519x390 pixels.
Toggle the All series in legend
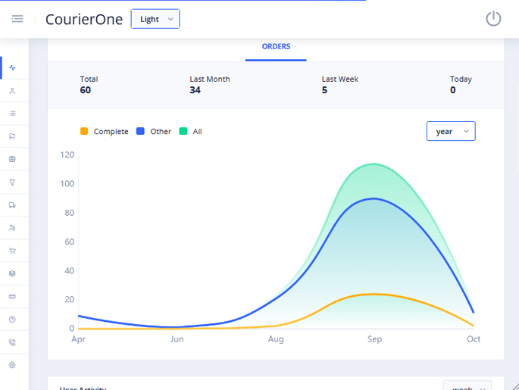(x=191, y=132)
